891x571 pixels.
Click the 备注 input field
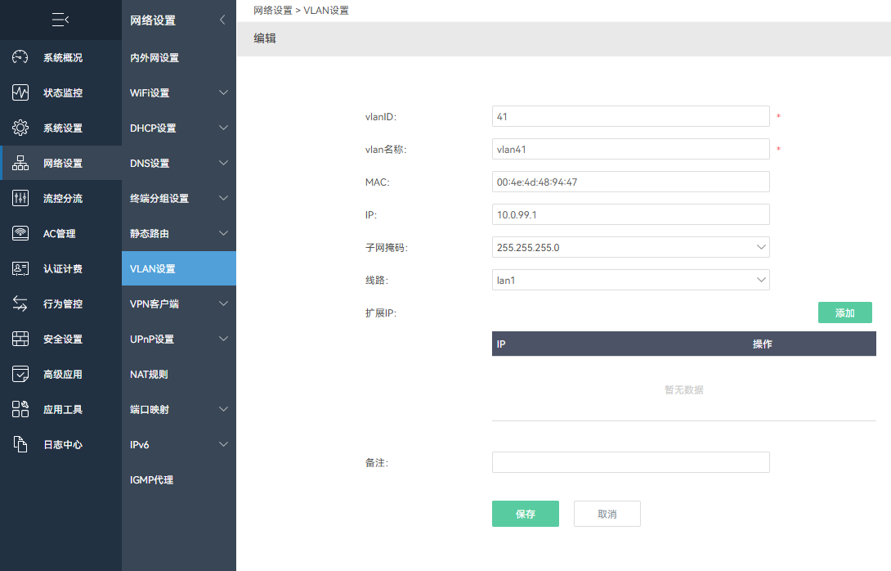click(x=630, y=462)
